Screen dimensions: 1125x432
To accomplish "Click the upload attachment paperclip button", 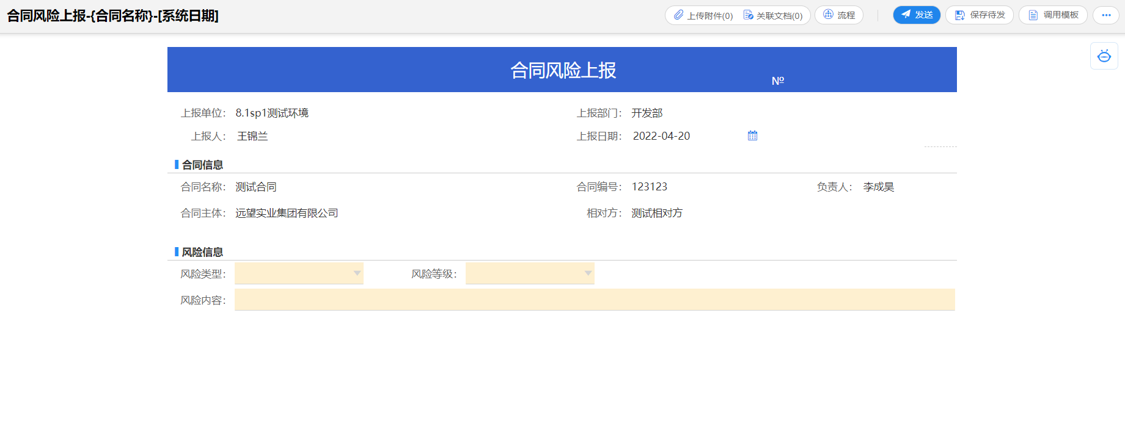I will [x=703, y=15].
